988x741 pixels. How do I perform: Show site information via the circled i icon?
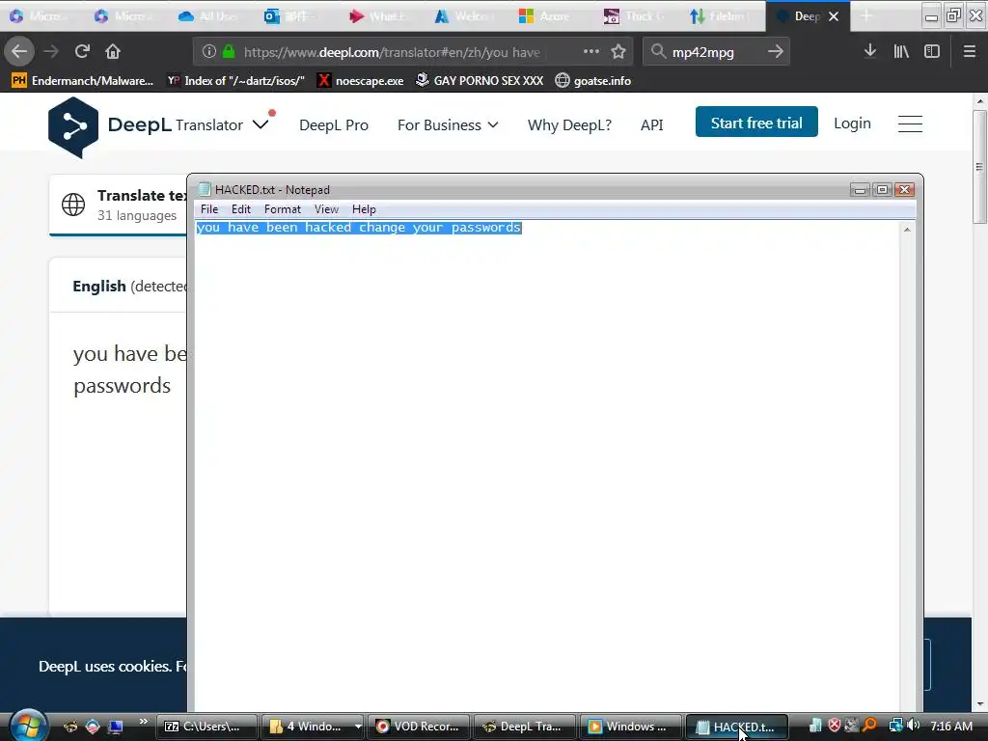[209, 52]
